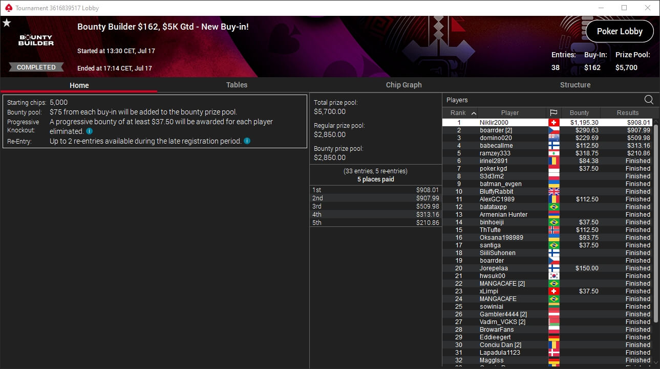Click the Bounty Builder logo

click(36, 40)
